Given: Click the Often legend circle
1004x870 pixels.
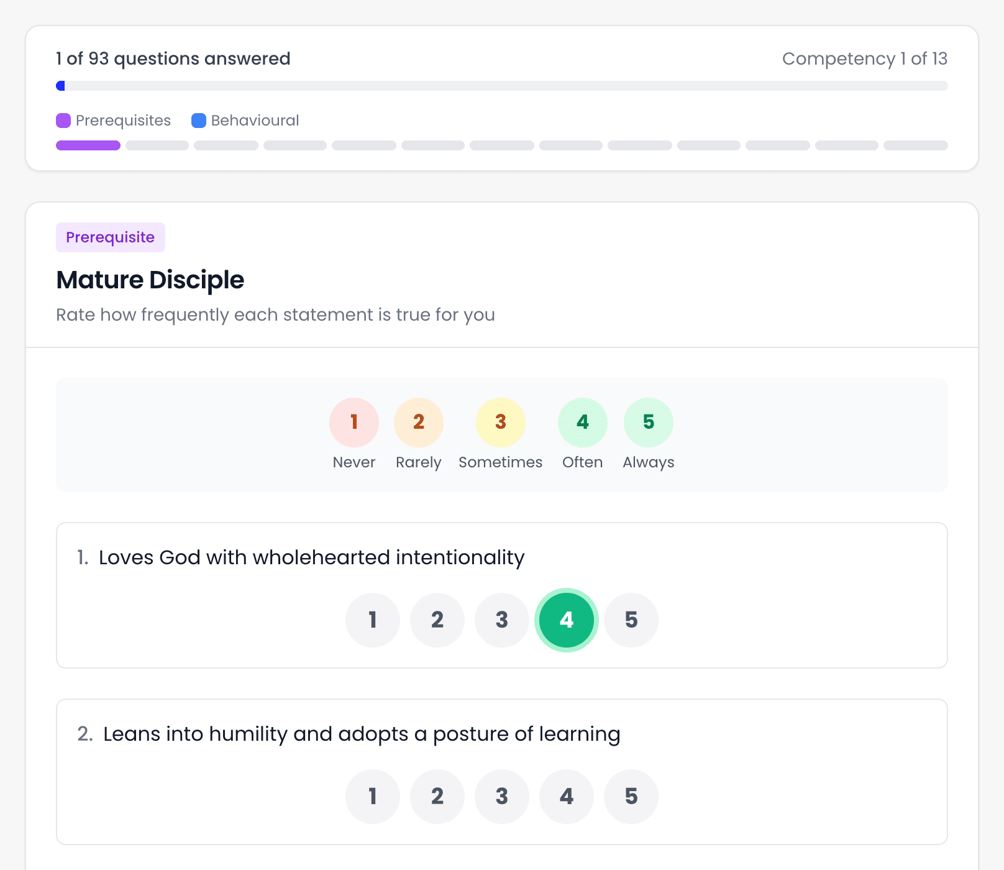Looking at the screenshot, I should pos(583,423).
